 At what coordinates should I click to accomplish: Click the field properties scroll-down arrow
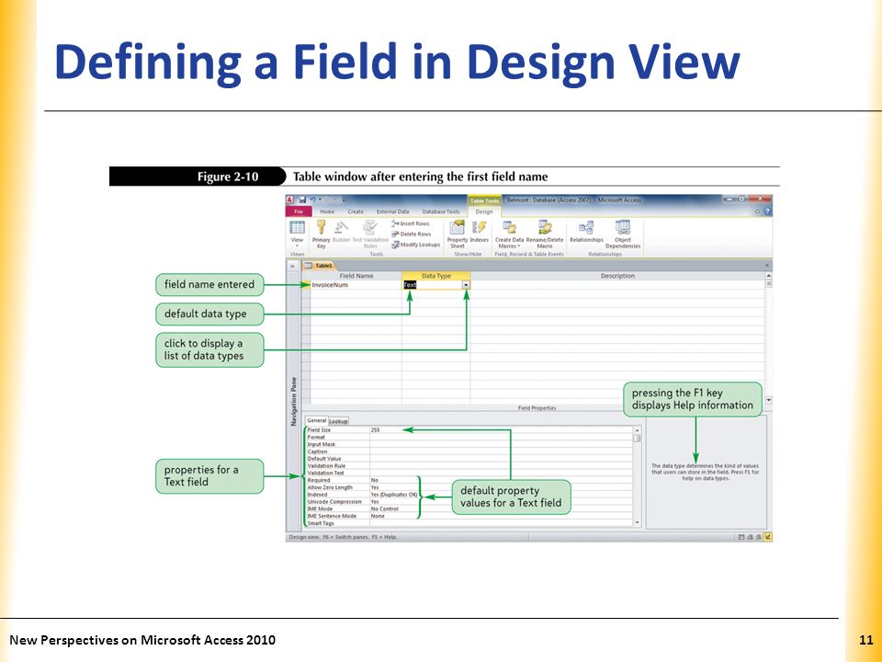(637, 523)
